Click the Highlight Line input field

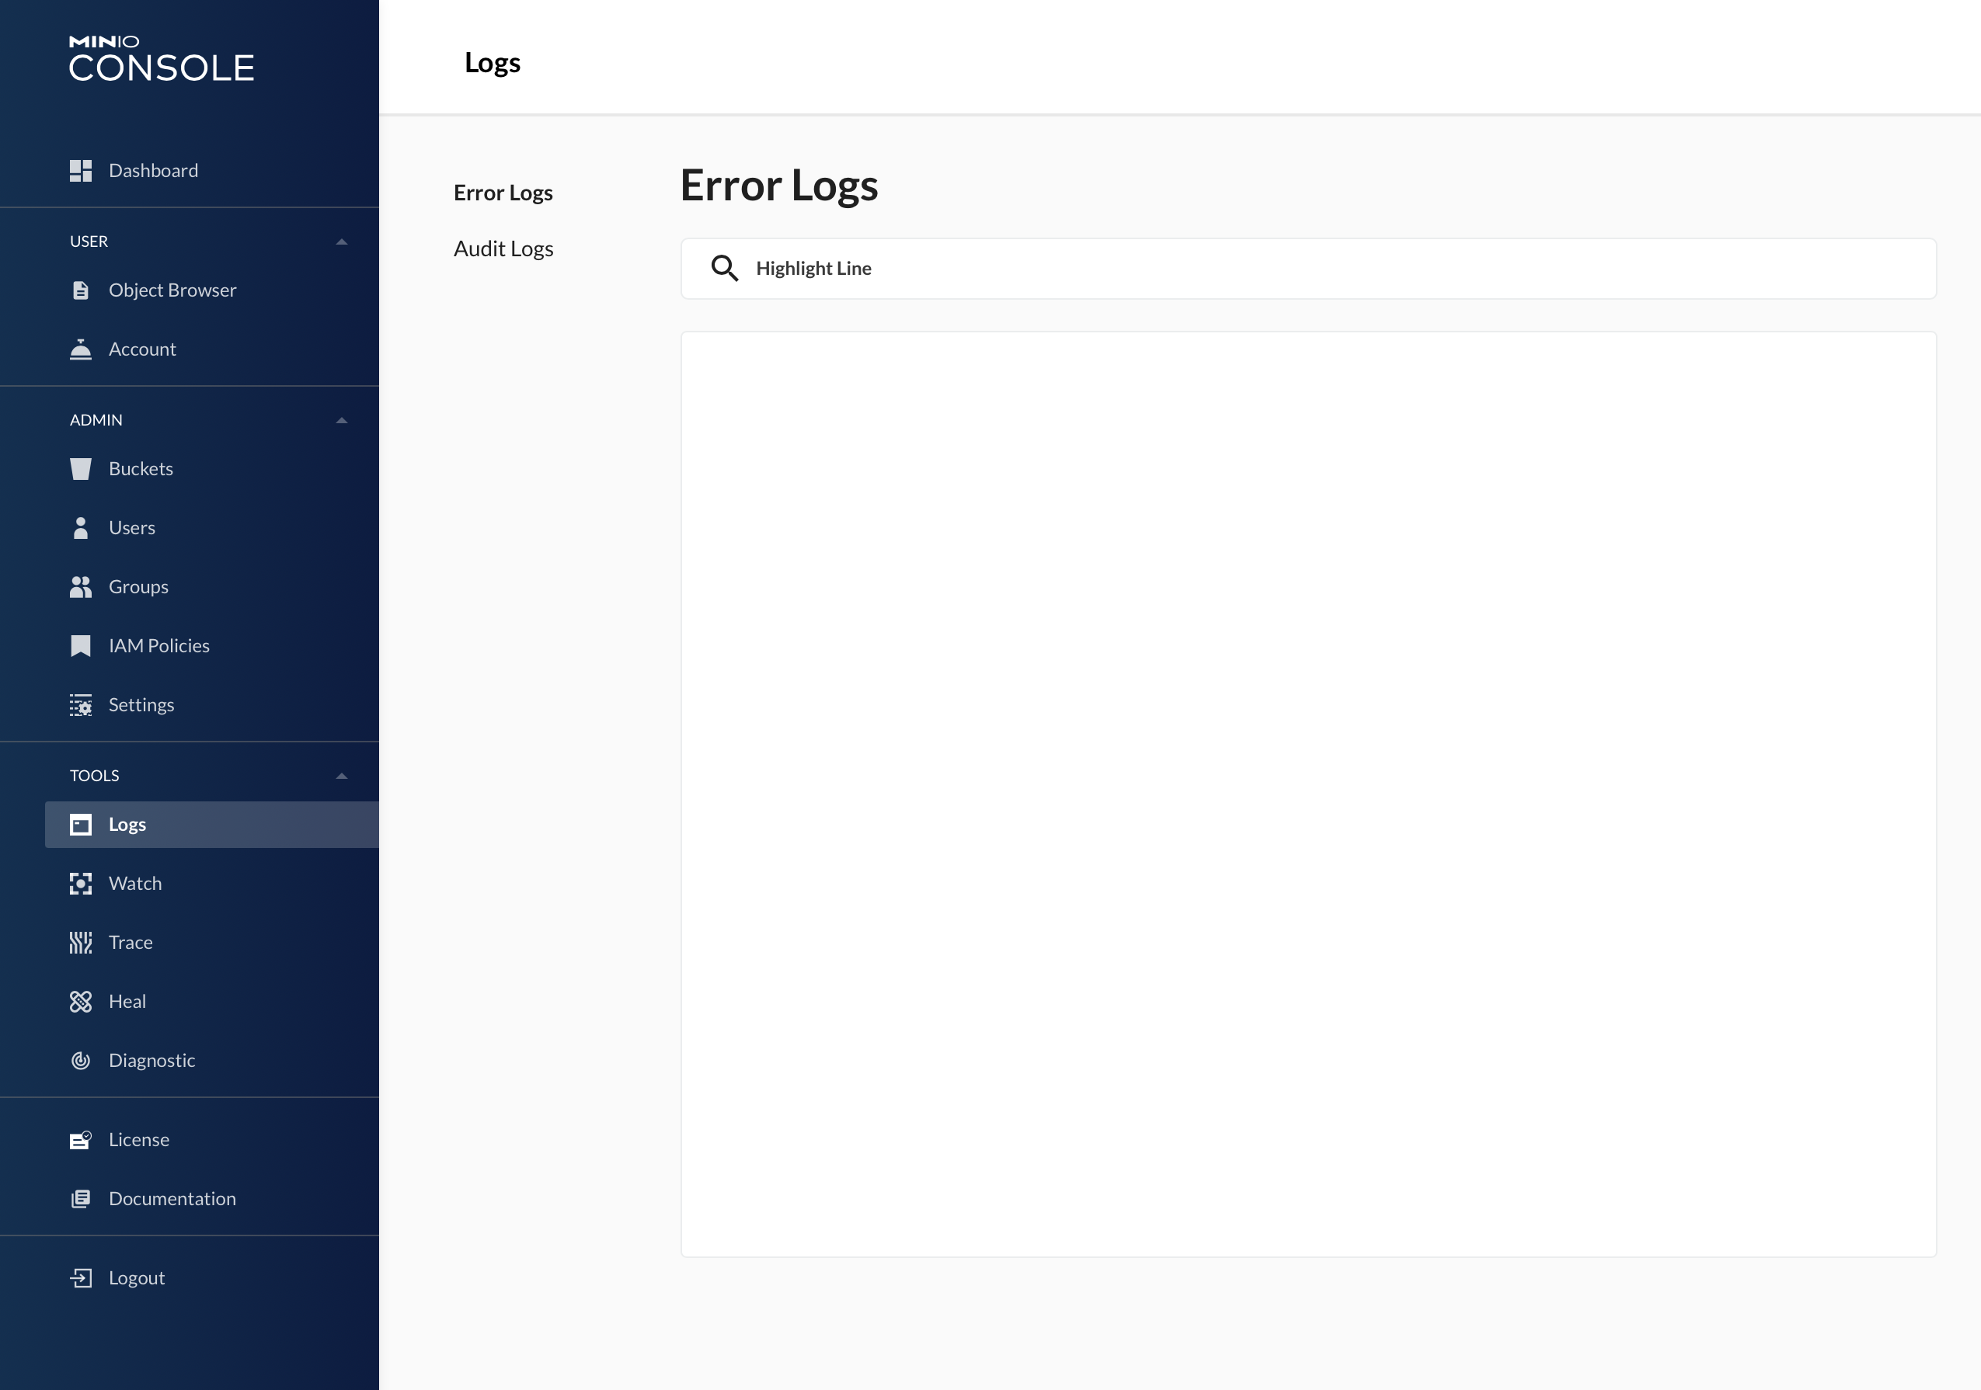point(1294,269)
